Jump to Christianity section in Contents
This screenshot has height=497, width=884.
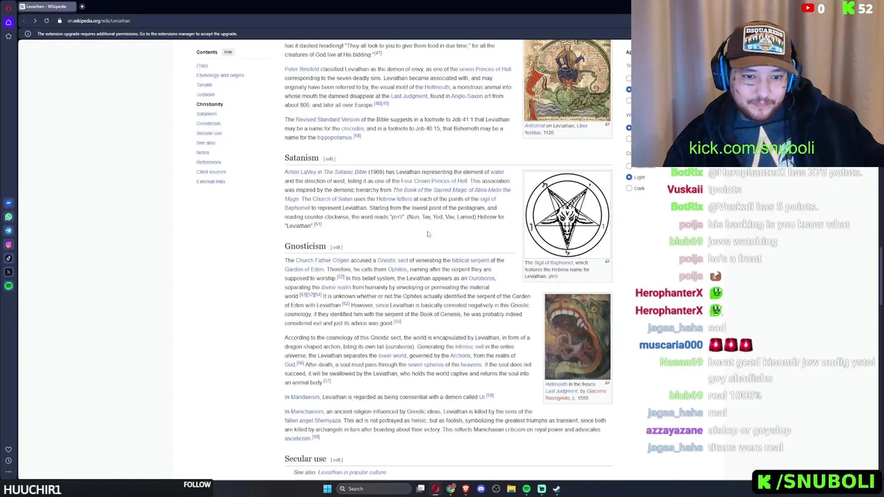[209, 104]
